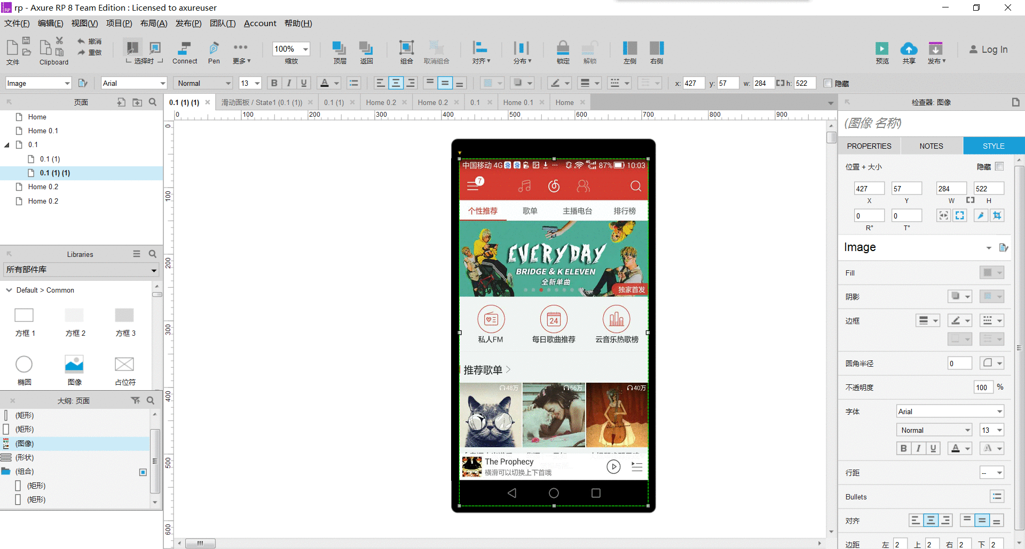The height and width of the screenshot is (549, 1025).
Task: Collapse the 0.1 page tree node
Action: 7,144
